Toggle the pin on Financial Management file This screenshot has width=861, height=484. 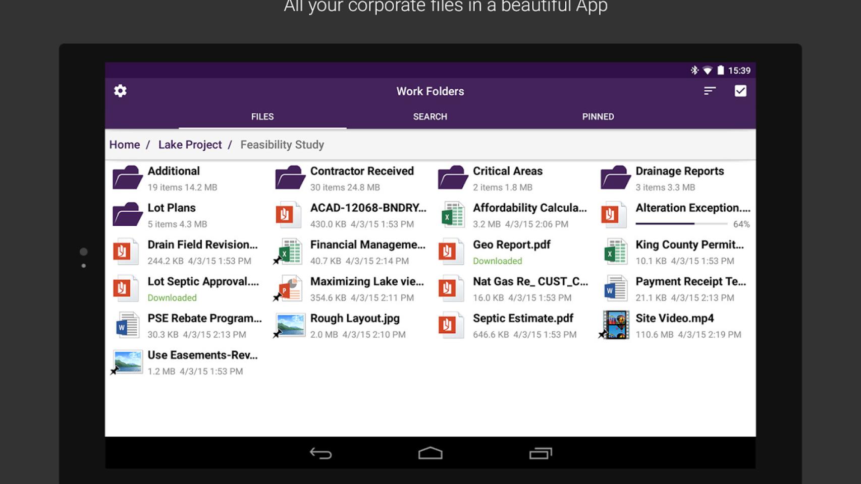pyautogui.click(x=278, y=261)
